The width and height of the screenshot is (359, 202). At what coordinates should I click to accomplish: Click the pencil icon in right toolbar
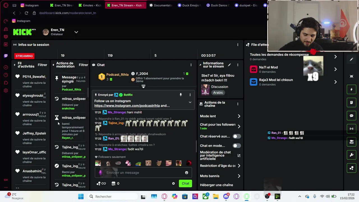click(351, 59)
